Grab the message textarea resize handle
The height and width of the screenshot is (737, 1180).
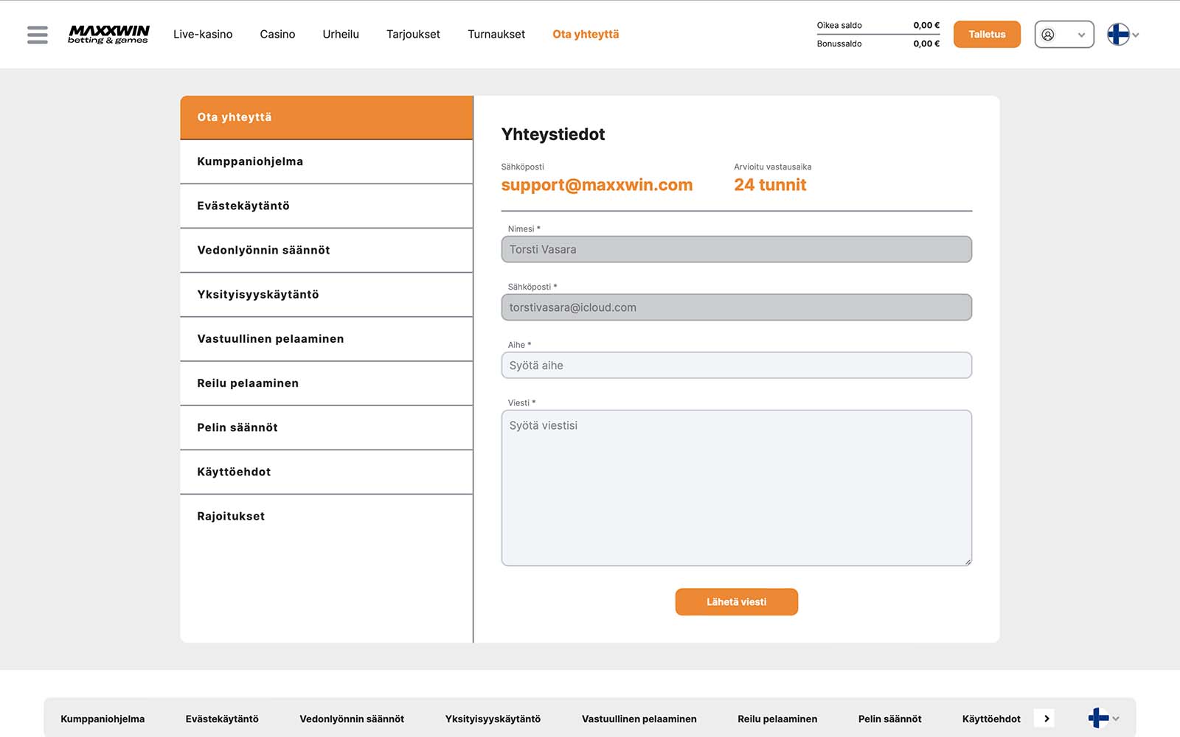968,562
